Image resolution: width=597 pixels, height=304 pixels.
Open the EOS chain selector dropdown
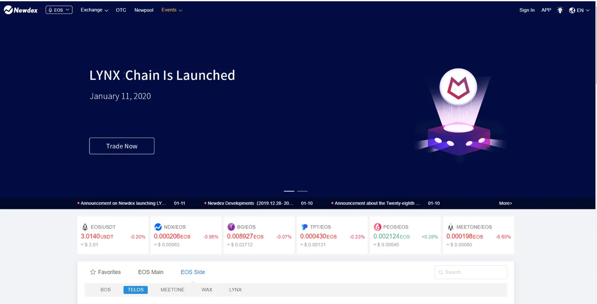click(x=59, y=10)
